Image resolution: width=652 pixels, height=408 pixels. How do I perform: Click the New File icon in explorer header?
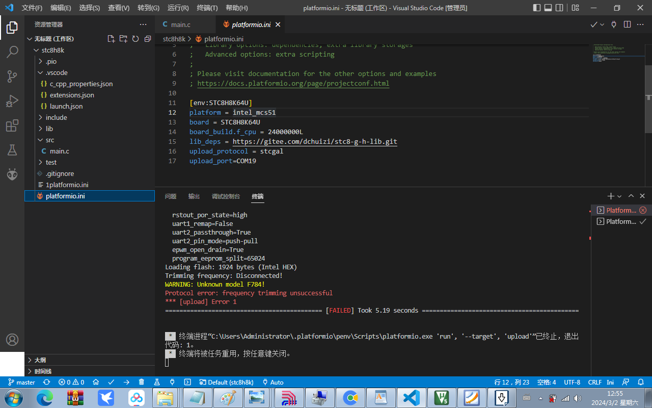[111, 39]
